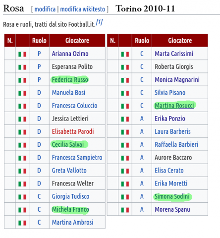Click the left table's 'Giocatore' column header
The height and width of the screenshot is (238, 220).
pos(77,41)
